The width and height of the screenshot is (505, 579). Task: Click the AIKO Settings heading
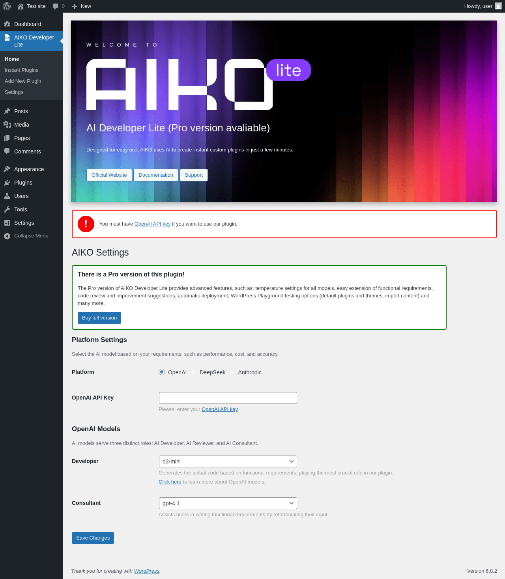(100, 252)
